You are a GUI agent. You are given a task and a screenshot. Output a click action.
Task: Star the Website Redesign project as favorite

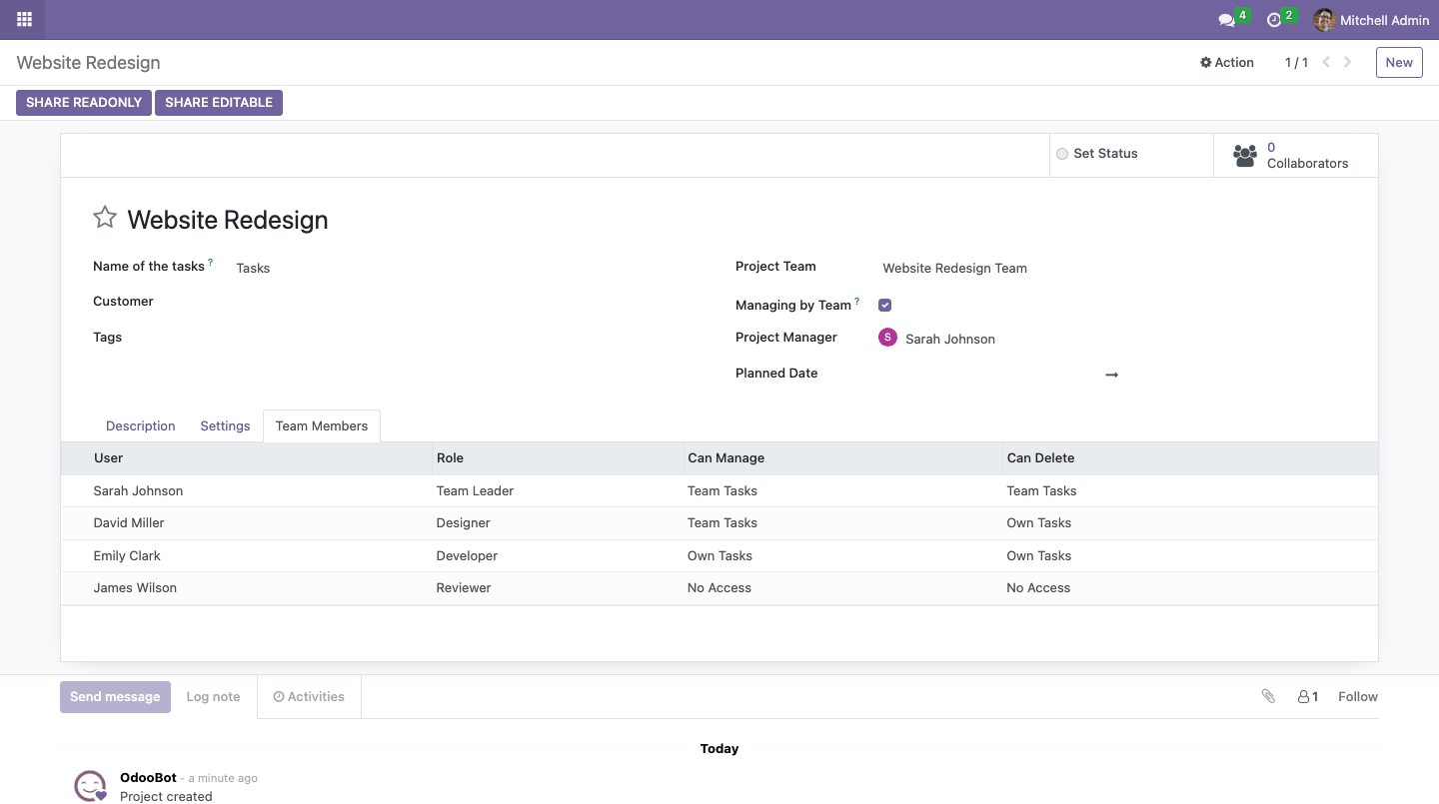pos(105,218)
